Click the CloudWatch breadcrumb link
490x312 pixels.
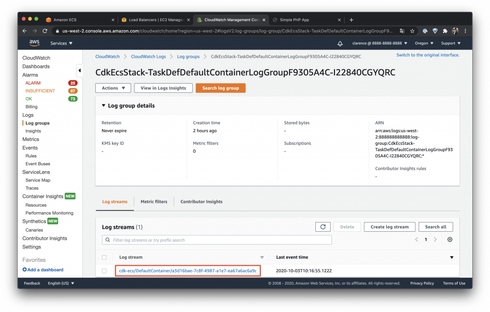pyautogui.click(x=108, y=56)
